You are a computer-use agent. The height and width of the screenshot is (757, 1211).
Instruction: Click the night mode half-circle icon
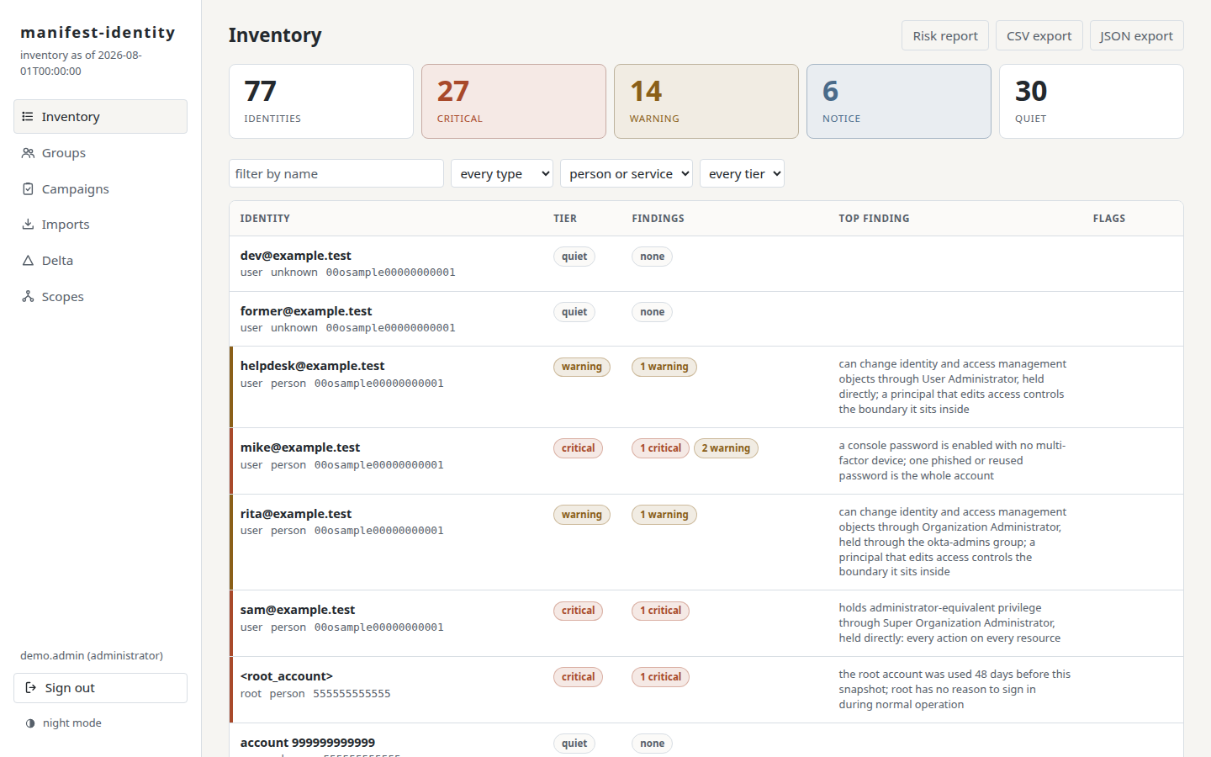pyautogui.click(x=30, y=723)
